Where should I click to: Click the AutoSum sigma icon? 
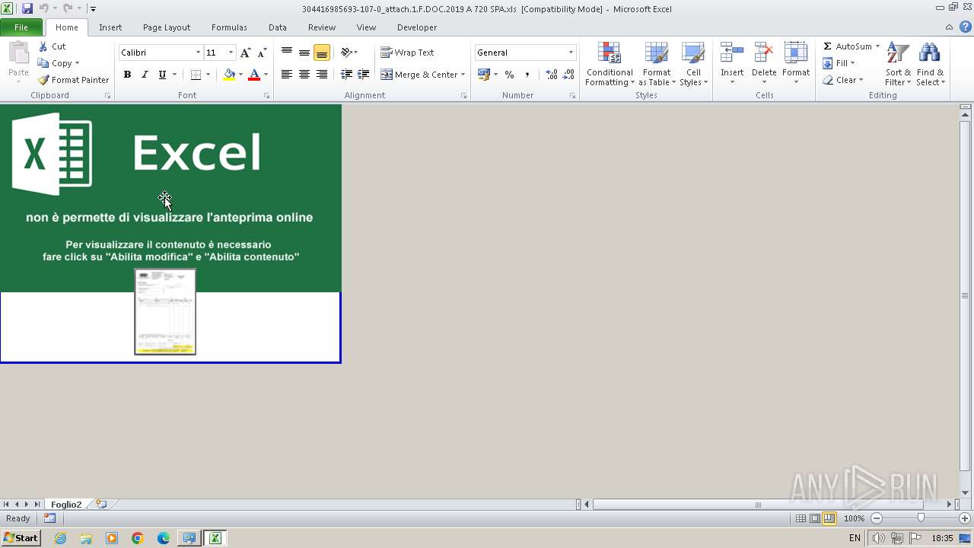pyautogui.click(x=828, y=46)
